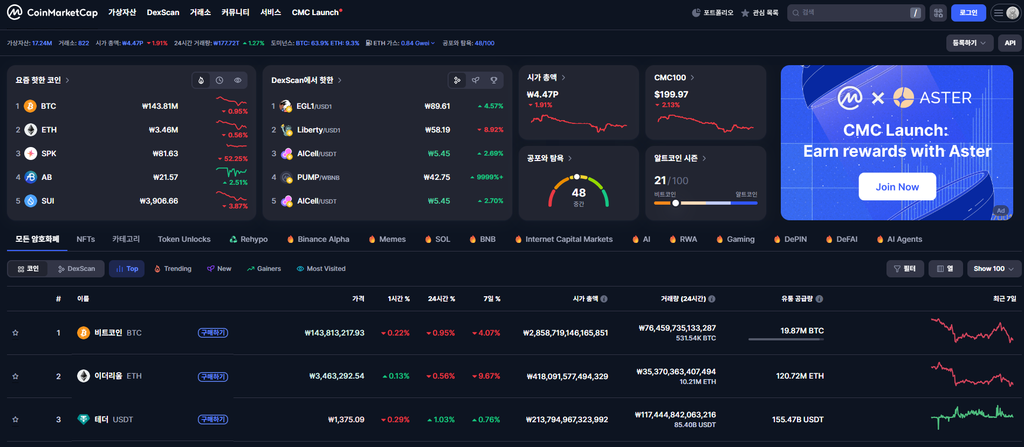Expand the 알트코인 시즌 card arrow

(x=704, y=158)
